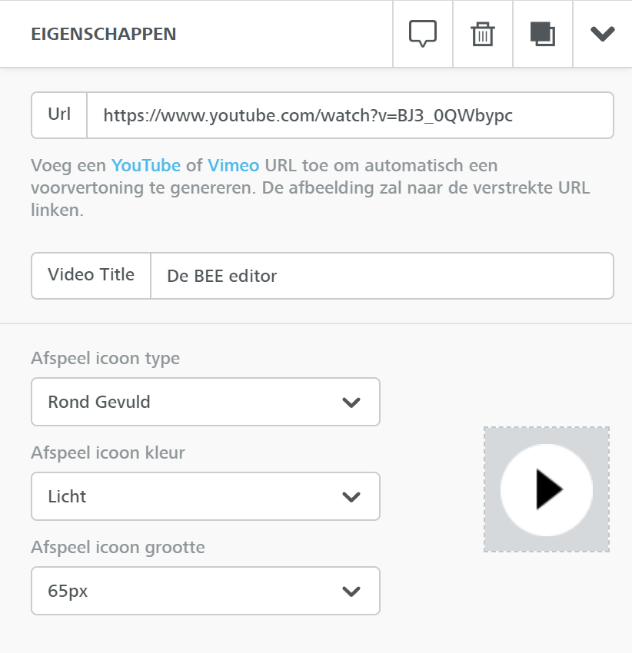The height and width of the screenshot is (653, 632).
Task: Click the comment speech bubble icon
Action: (423, 33)
